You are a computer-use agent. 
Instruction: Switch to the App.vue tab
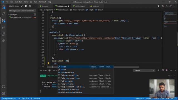[45, 6]
